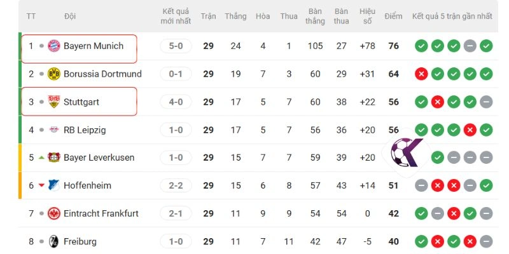Click Bayern Munich's gray draw result icon
This screenshot has height=254, width=509.
click(x=470, y=46)
